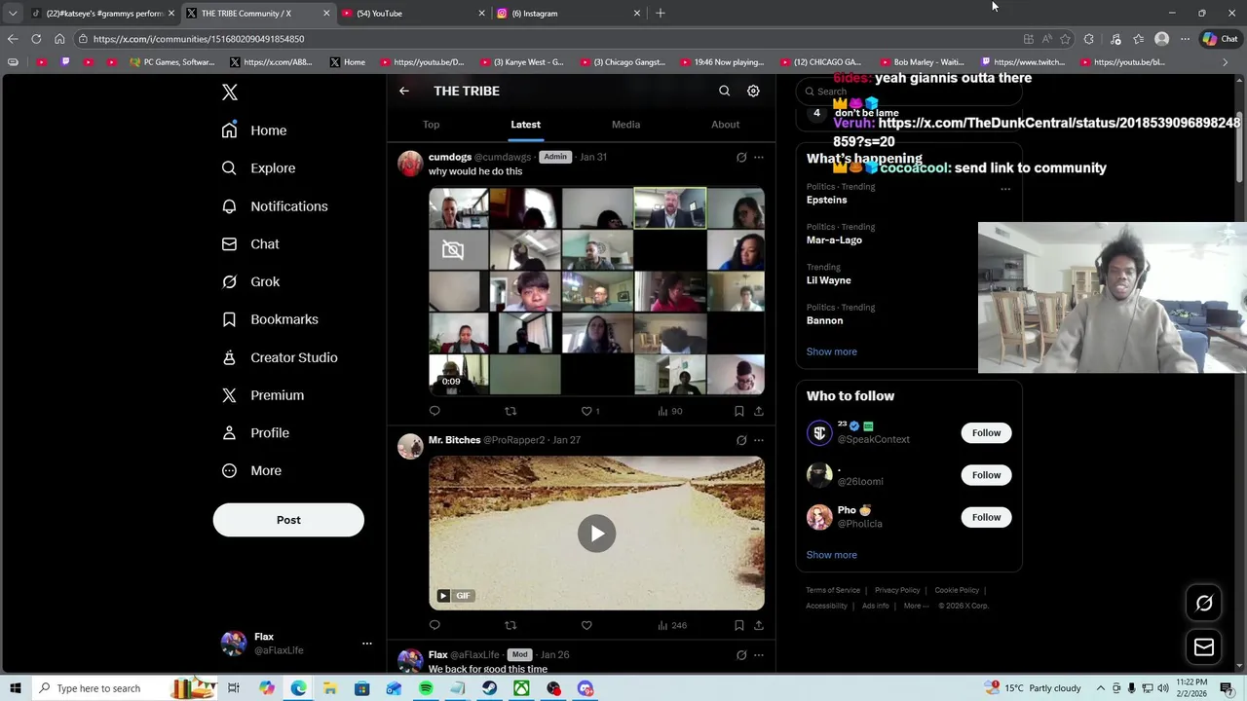The width and height of the screenshot is (1247, 701).
Task: Open the Flax account menu dots
Action: [367, 644]
